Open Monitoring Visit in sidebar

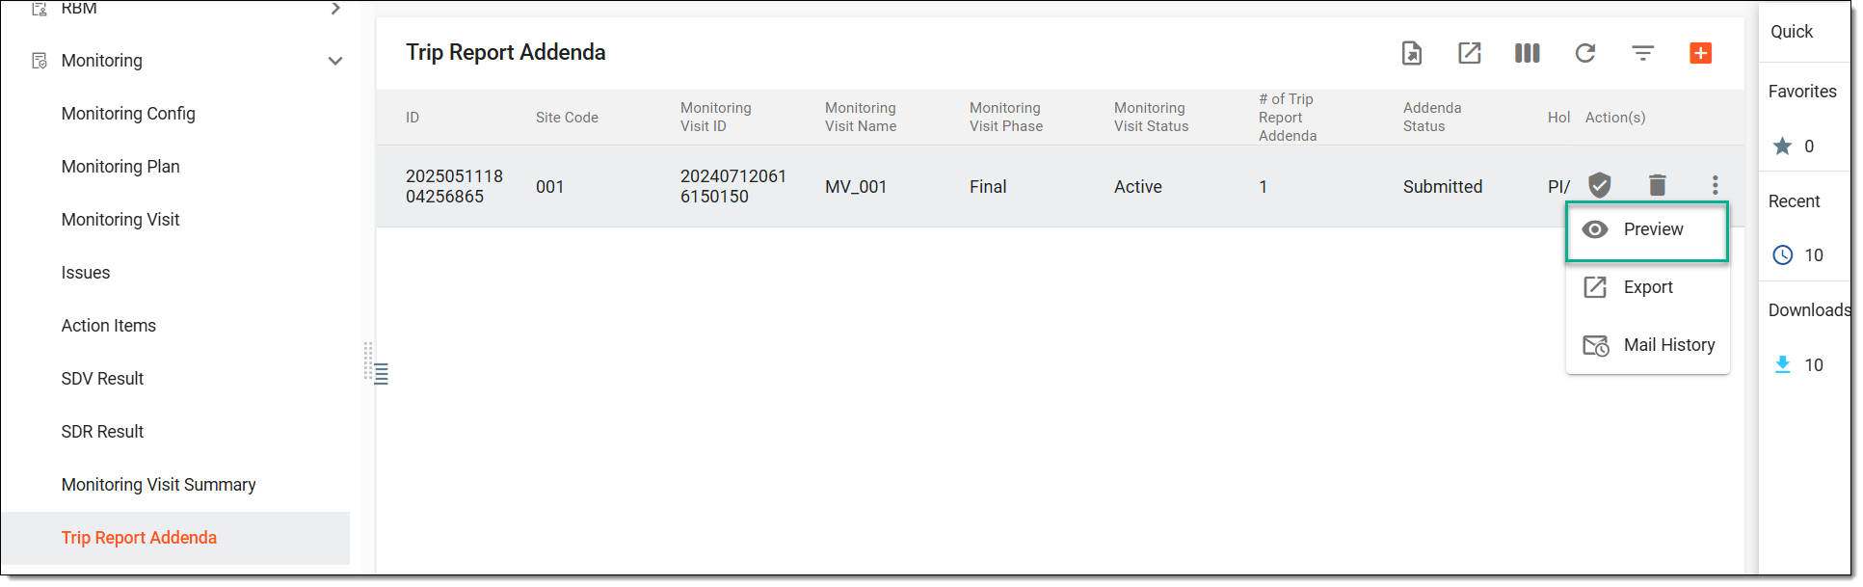120,220
